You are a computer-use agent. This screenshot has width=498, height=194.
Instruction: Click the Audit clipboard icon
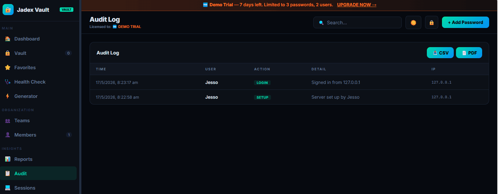pyautogui.click(x=7, y=173)
